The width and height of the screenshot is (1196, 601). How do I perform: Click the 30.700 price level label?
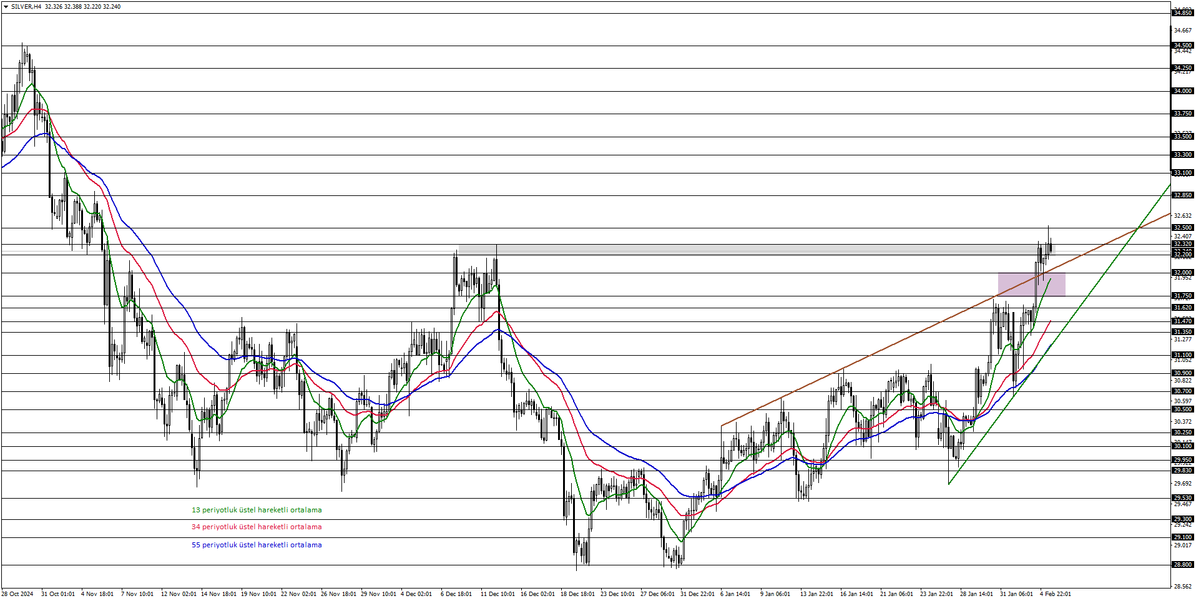[1182, 391]
